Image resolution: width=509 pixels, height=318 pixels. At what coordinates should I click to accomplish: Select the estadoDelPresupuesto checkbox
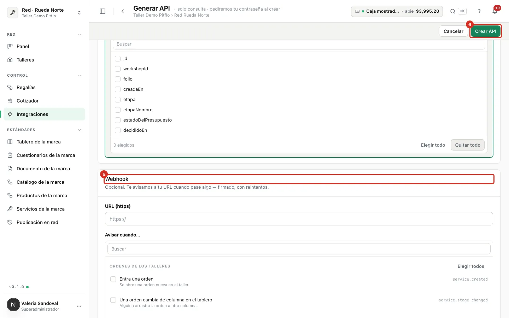click(118, 120)
